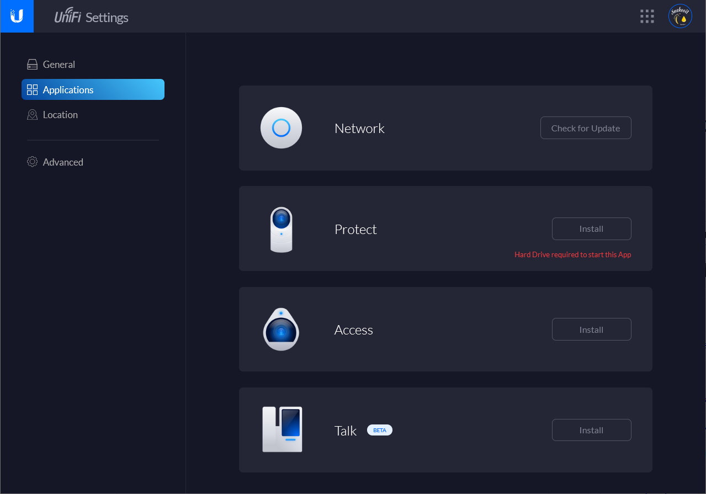The height and width of the screenshot is (494, 706).
Task: Open the user profile avatar
Action: click(x=680, y=17)
